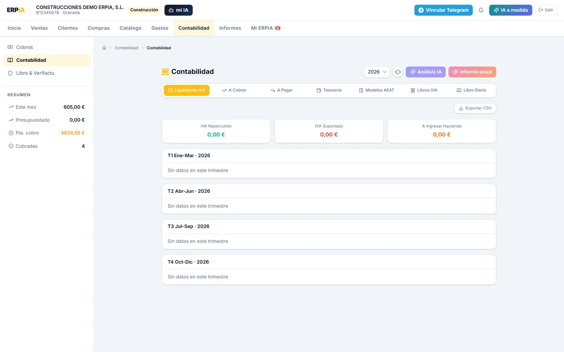
Task: Switch to the A Cobrar tab
Action: coord(234,90)
